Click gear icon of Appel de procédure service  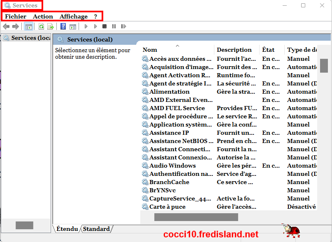click(145, 116)
